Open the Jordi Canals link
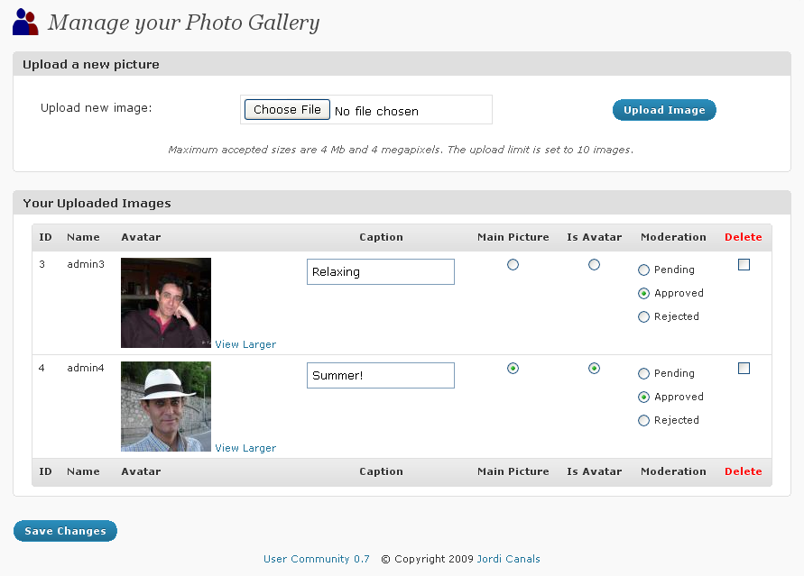 click(x=508, y=559)
